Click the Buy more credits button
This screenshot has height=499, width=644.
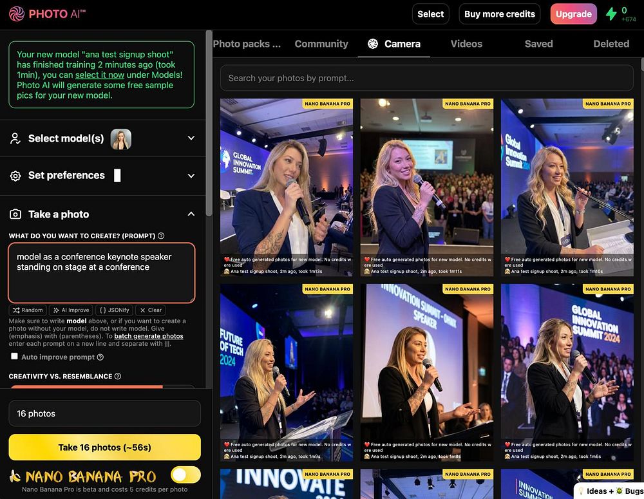[500, 14]
